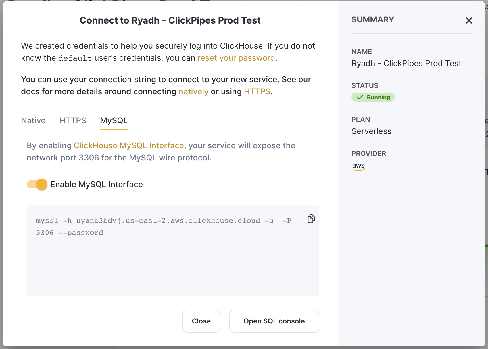Click the SUMMARY panel heading
The width and height of the screenshot is (488, 349).
(372, 20)
